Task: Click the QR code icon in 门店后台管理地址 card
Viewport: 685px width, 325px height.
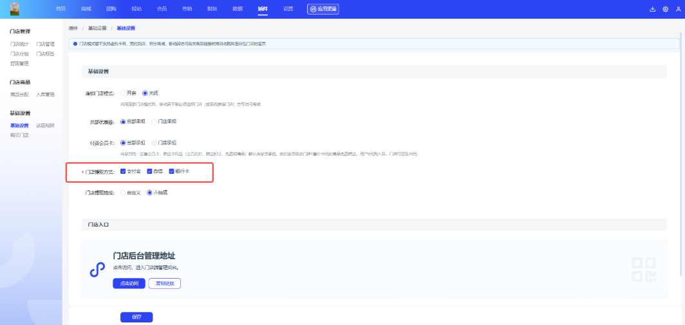Action: pyautogui.click(x=644, y=269)
